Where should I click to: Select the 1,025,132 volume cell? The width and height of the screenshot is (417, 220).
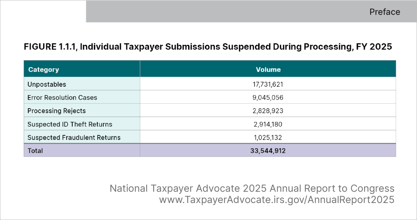(268, 137)
